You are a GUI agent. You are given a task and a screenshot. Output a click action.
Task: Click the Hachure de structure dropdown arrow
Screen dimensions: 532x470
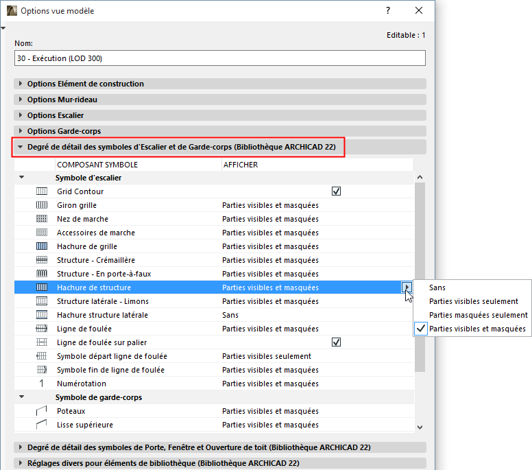coord(407,287)
